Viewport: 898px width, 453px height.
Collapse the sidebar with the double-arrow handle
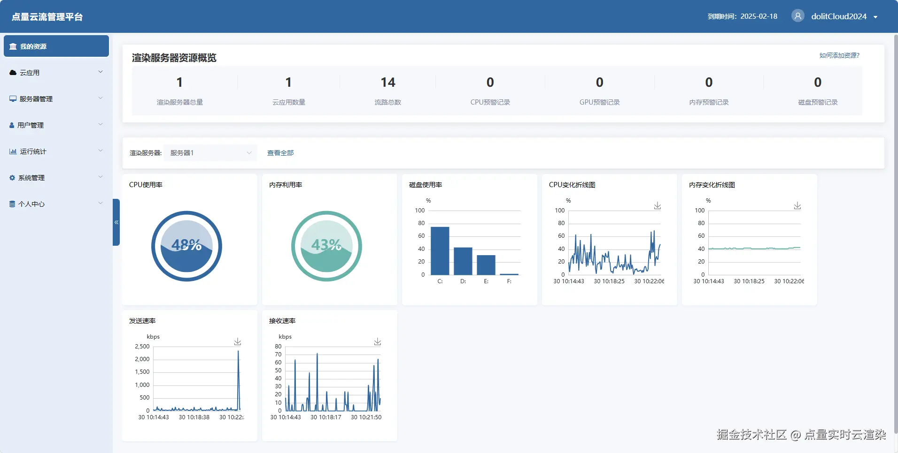click(x=116, y=222)
